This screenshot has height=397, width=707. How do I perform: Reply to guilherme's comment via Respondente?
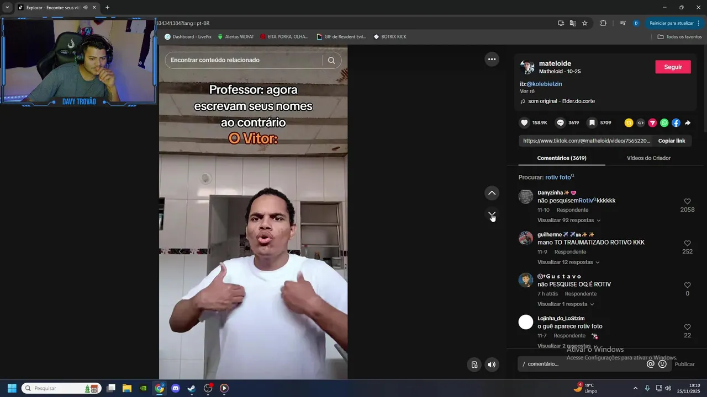coord(570,252)
